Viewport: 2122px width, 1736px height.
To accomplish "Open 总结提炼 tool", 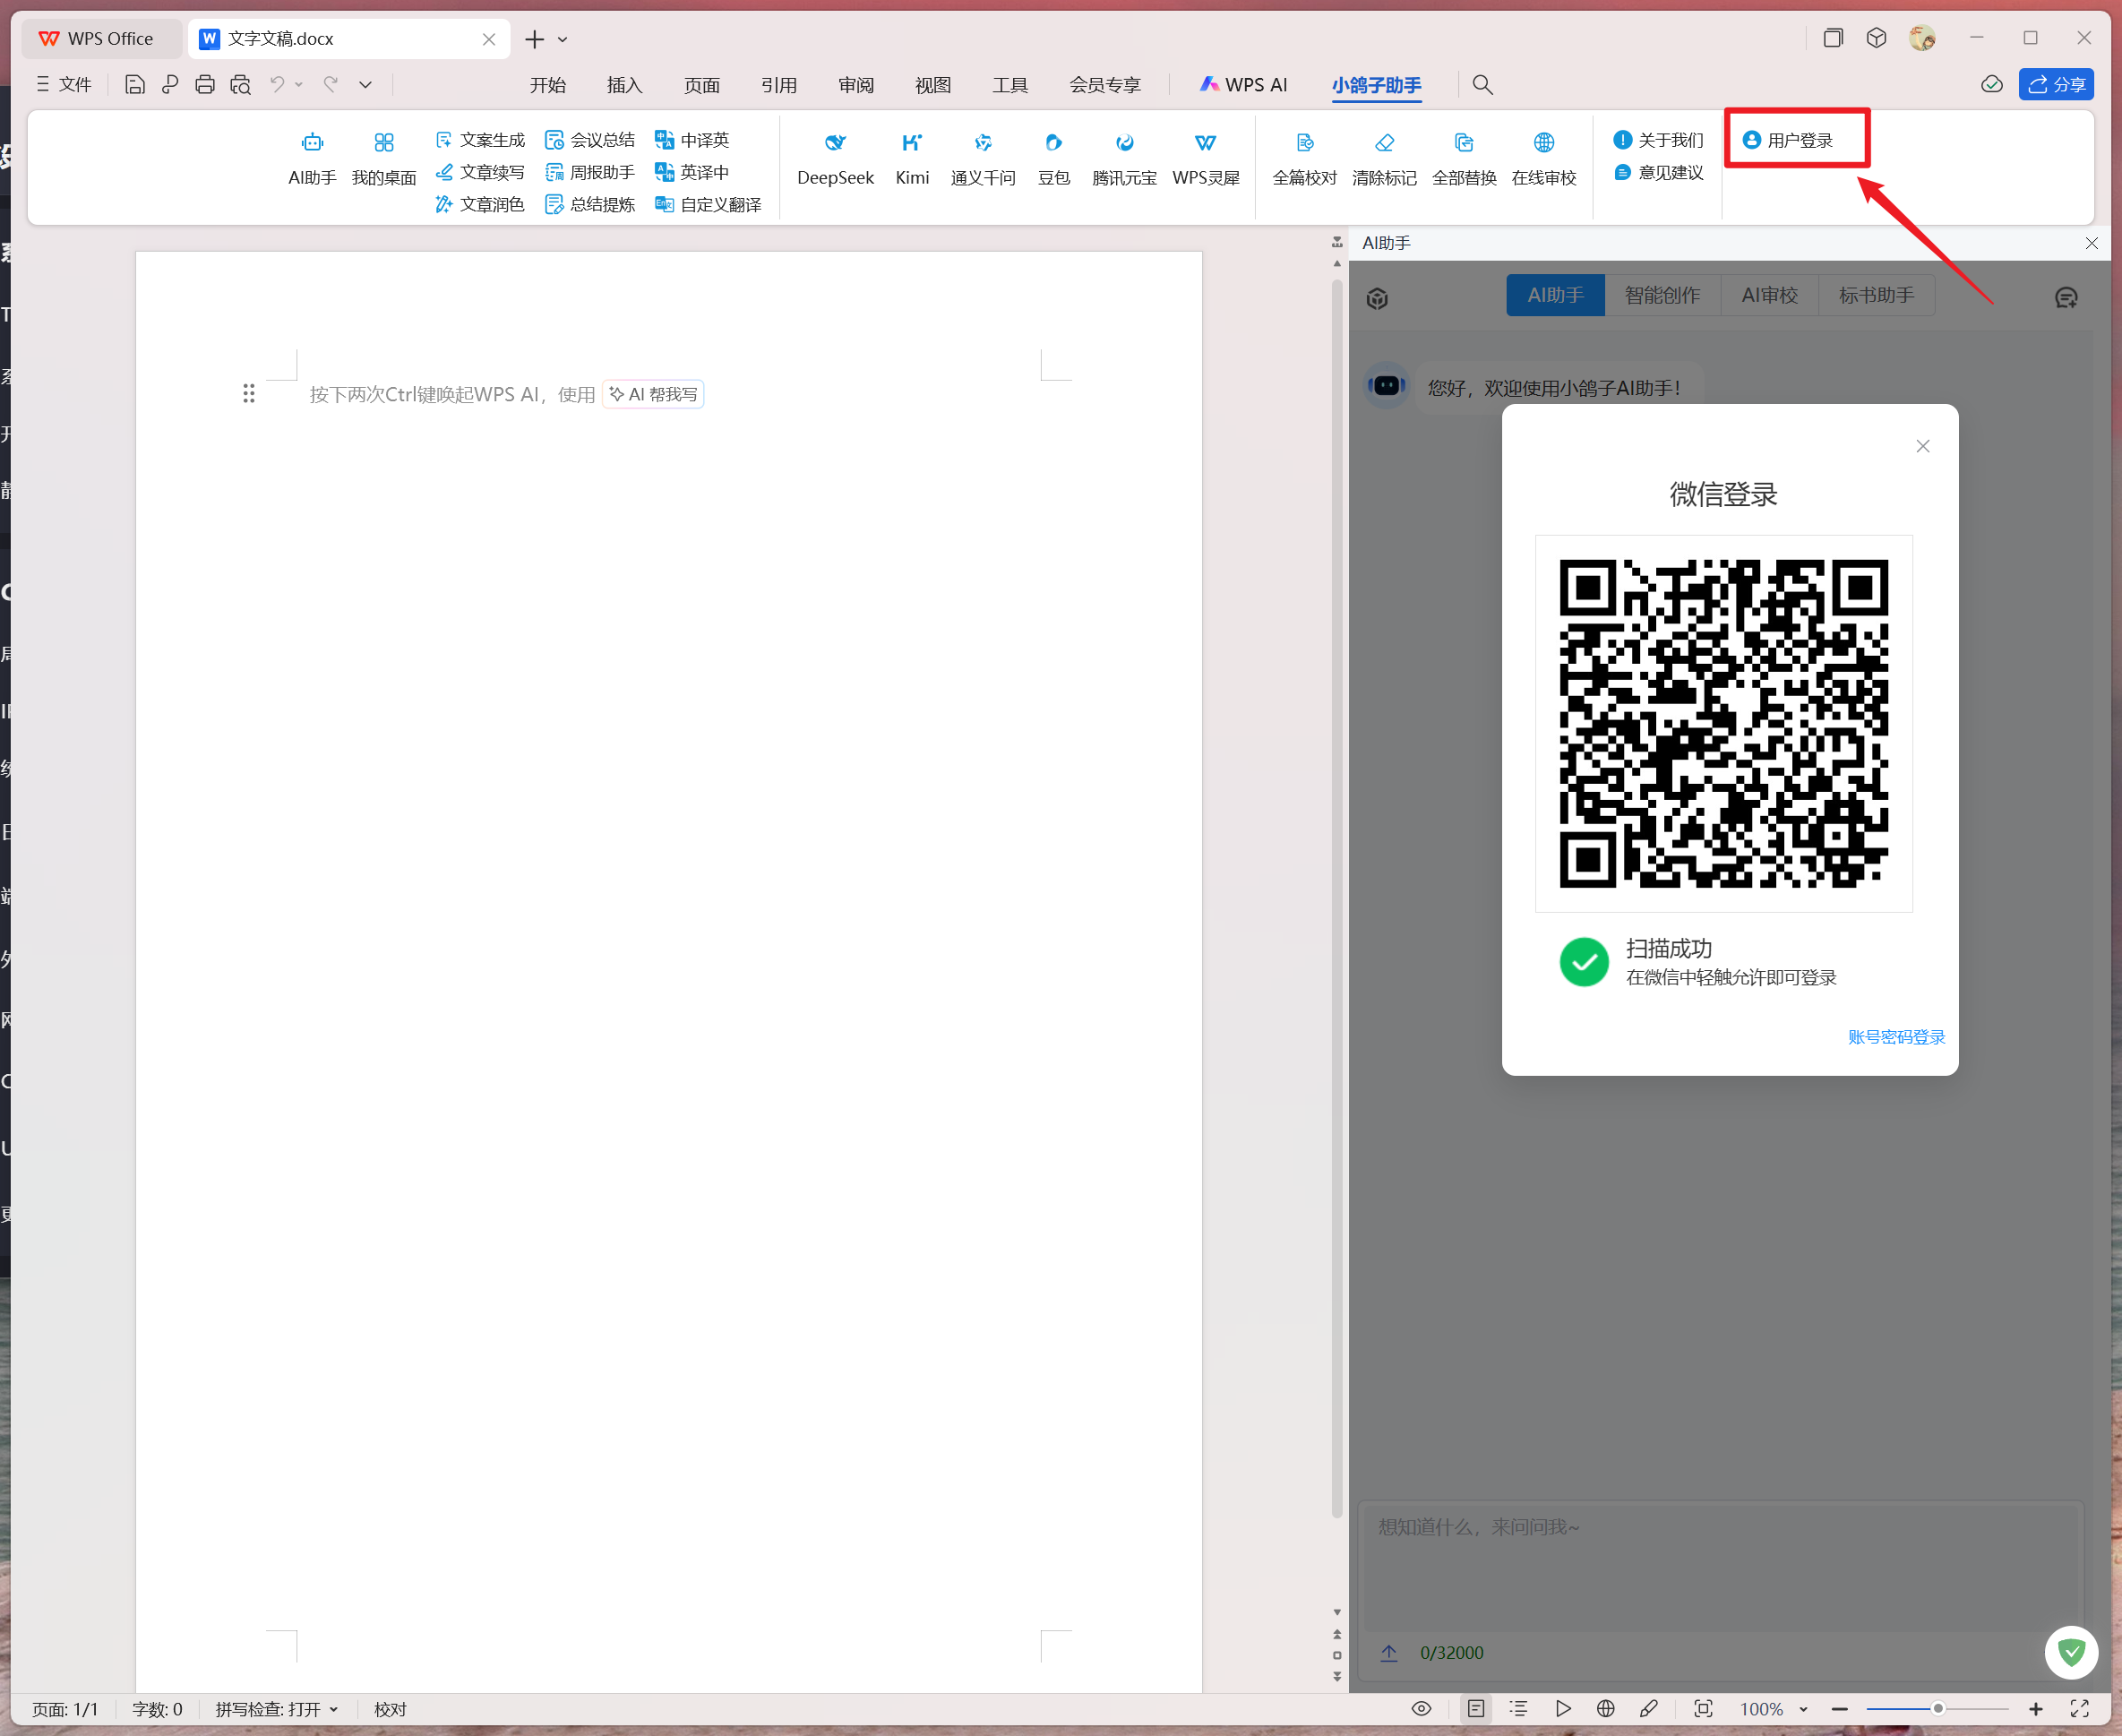I will pyautogui.click(x=590, y=204).
